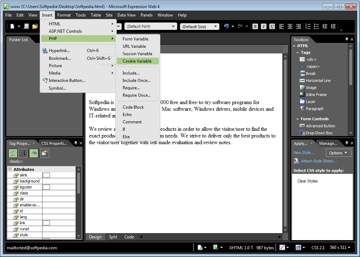Click the background attribute value field
Image resolution: width=360 pixels, height=257 pixels.
pyautogui.click(x=59, y=181)
